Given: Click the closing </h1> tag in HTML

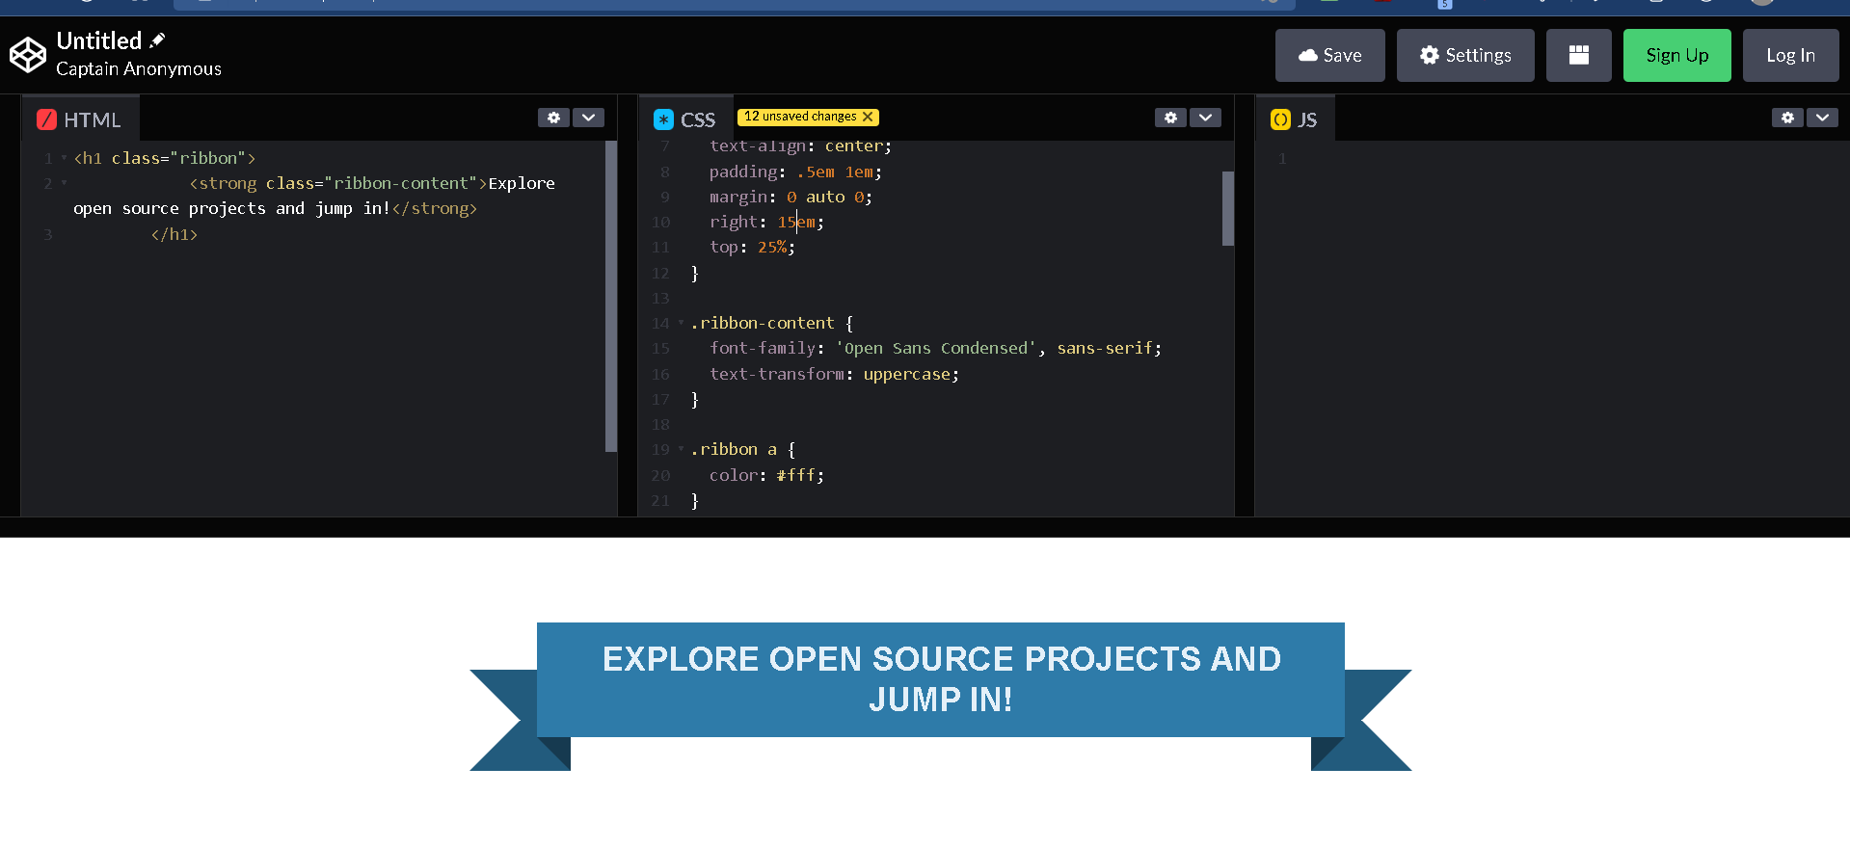Looking at the screenshot, I should pyautogui.click(x=174, y=234).
